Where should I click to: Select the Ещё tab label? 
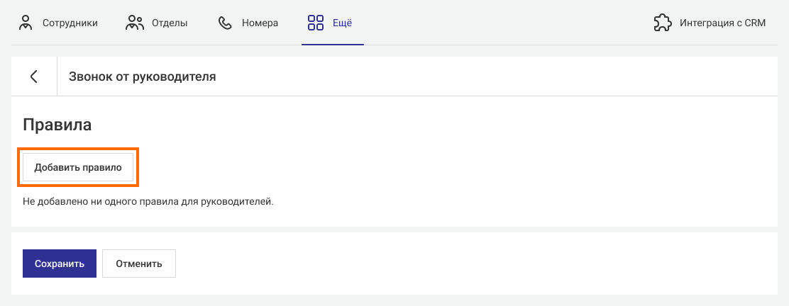tap(343, 23)
